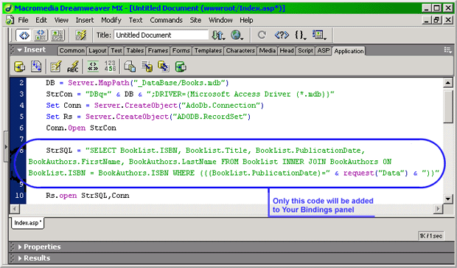Click the green database icon in Application bar
This screenshot has height=268, width=457.
(181, 67)
